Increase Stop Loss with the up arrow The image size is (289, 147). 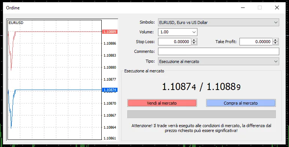pyautogui.click(x=194, y=40)
